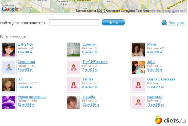Image resolution: width=188 pixels, height=126 pixels.
Task: Open the Условия использования map terms link
Action: coord(170,11)
